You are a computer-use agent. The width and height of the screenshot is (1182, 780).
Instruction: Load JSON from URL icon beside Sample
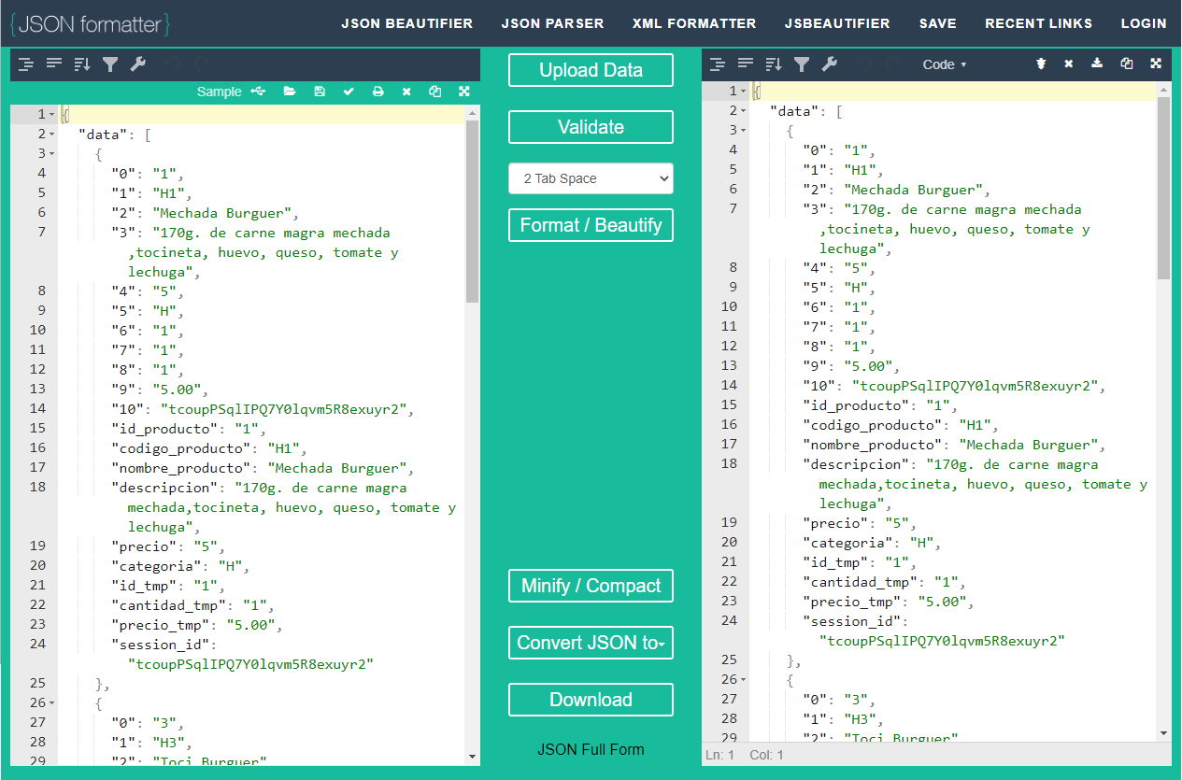259,92
